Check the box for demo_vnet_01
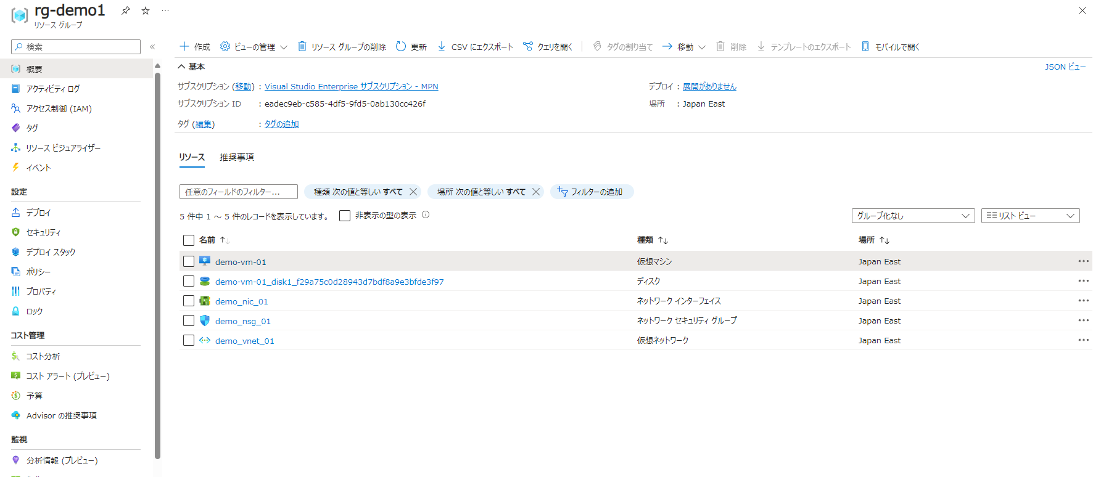 (189, 340)
